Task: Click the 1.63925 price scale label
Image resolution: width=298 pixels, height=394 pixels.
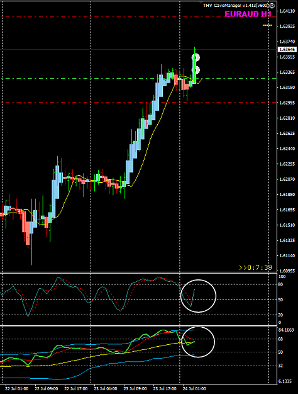Action: pos(287,26)
